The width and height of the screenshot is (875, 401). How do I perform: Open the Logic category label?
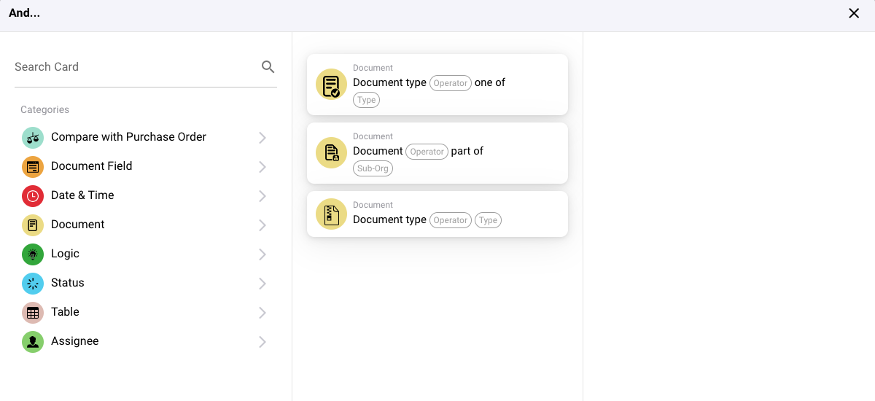coord(65,254)
